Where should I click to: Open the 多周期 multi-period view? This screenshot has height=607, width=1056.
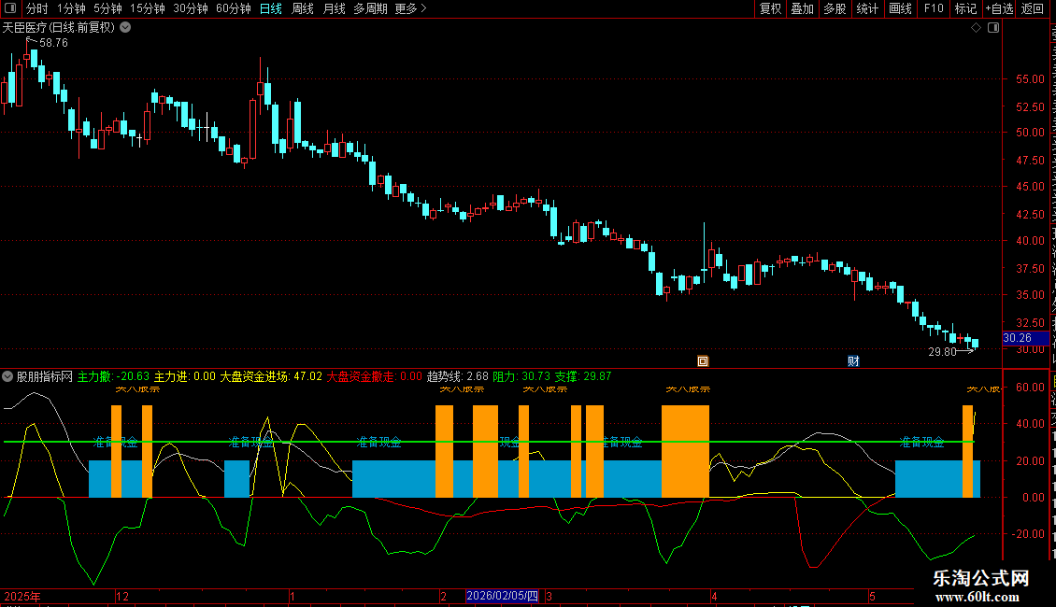point(370,8)
